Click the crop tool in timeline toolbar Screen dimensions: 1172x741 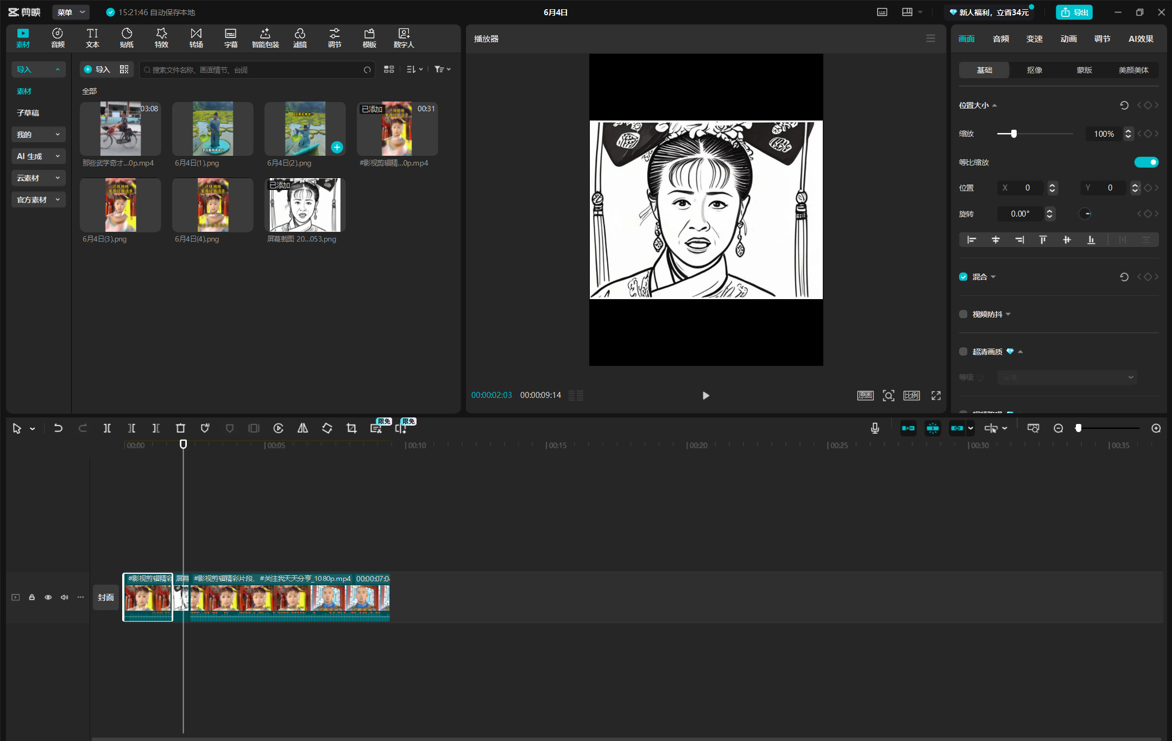(351, 428)
